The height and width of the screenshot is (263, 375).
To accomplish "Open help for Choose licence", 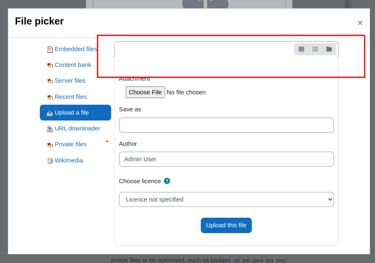I will click(167, 181).
